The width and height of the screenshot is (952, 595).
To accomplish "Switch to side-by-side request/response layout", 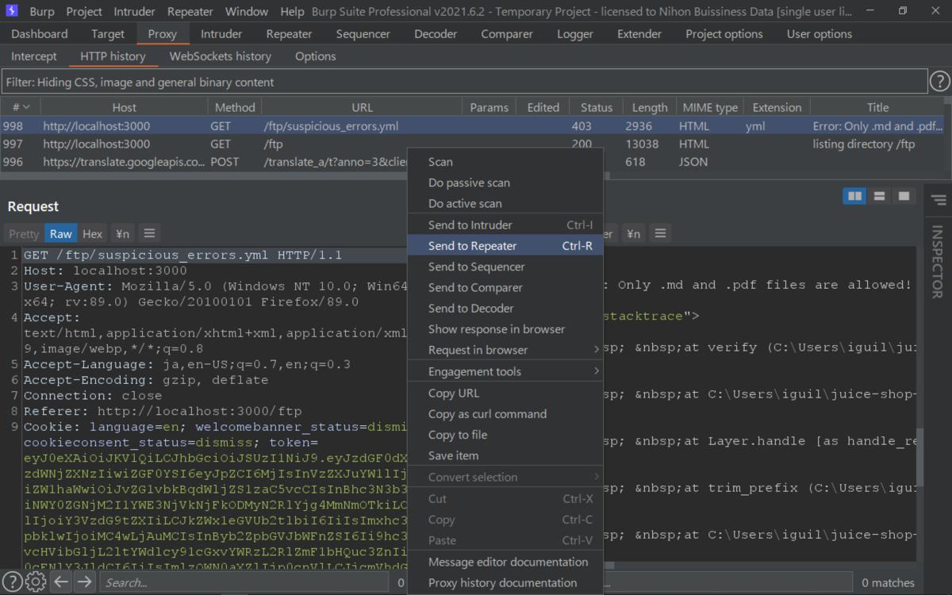I will coord(854,196).
